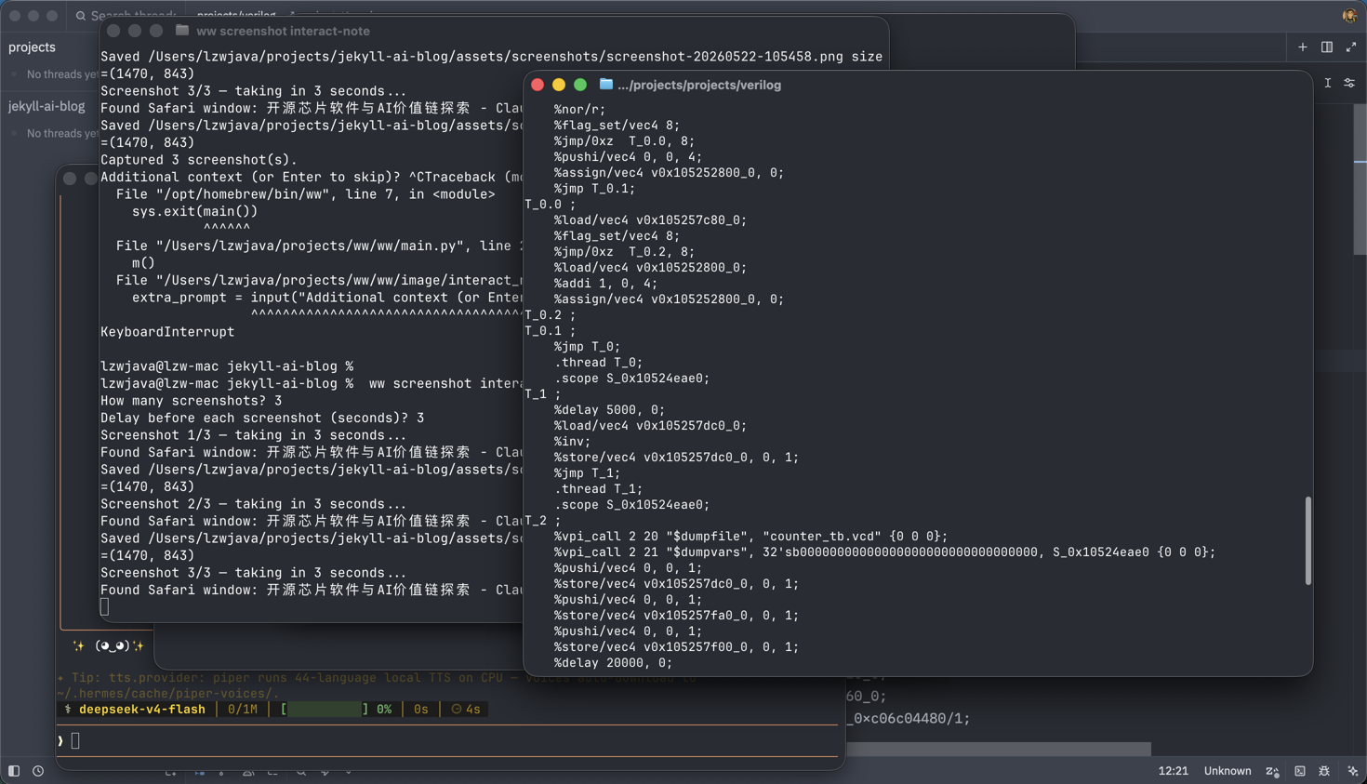Click the "_0×c06c04480/1;" line in Zed editor
The image size is (1367, 784).
click(x=909, y=718)
